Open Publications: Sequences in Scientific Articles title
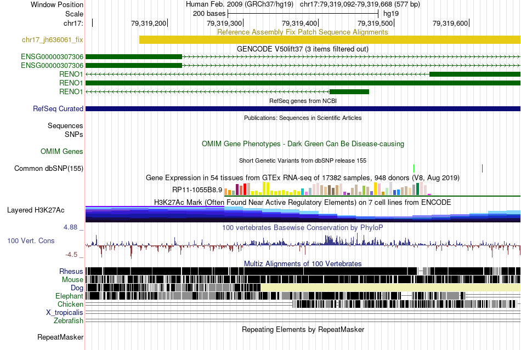521x350 pixels. coord(303,118)
